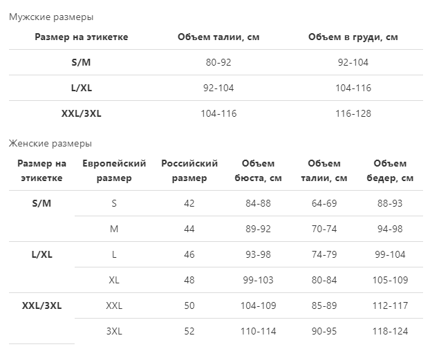Click men's chest value 116-128
Viewport: 430px width, 358px height.
(x=353, y=113)
